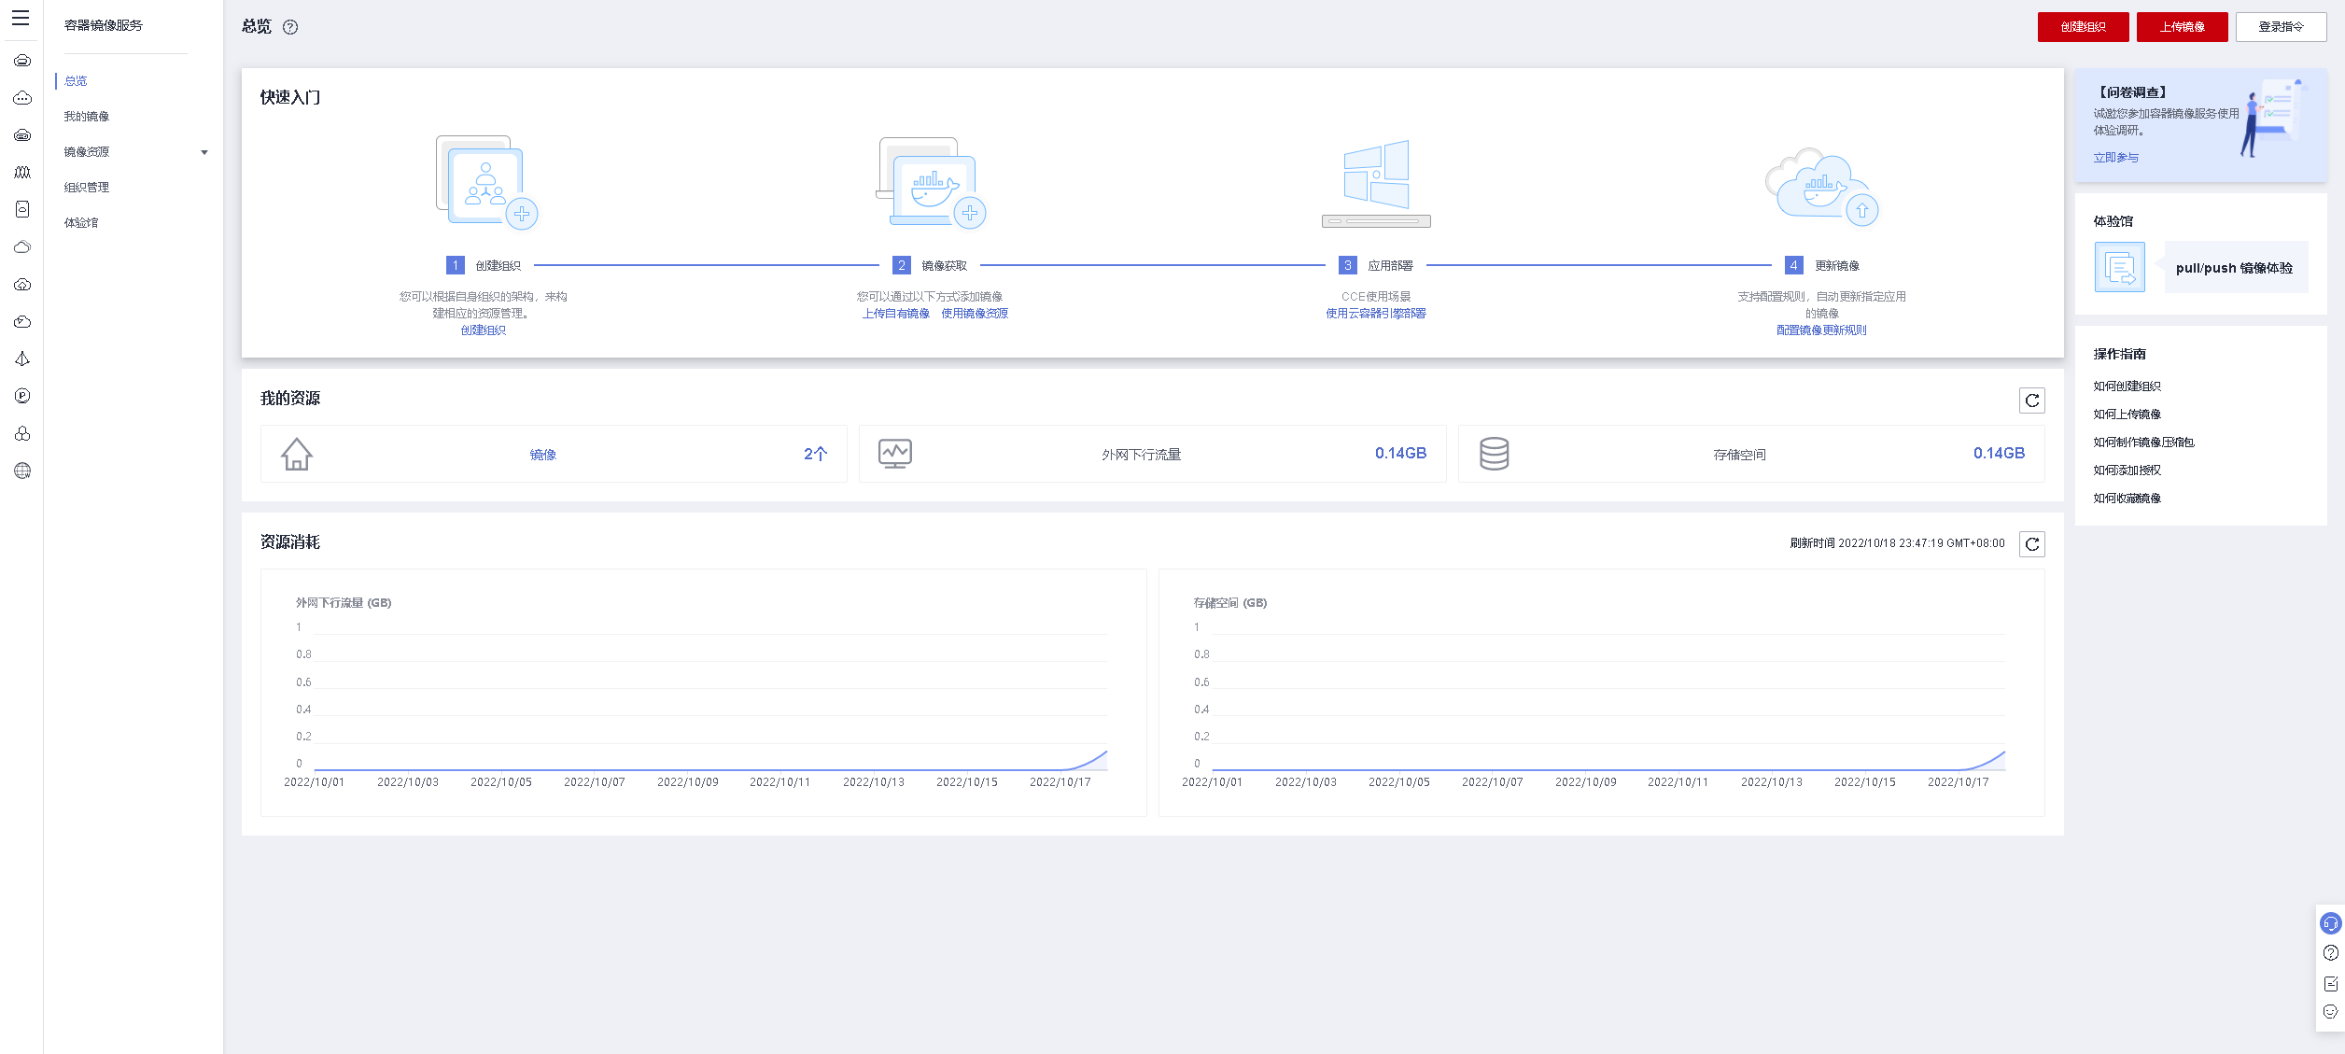
Task: Click the globe icon in left sidebar
Action: pyautogui.click(x=22, y=471)
